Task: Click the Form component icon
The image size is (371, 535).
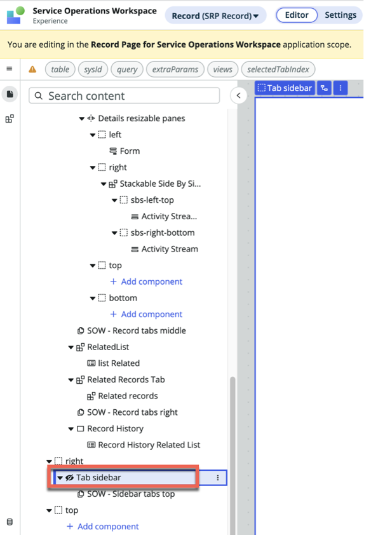Action: click(113, 151)
